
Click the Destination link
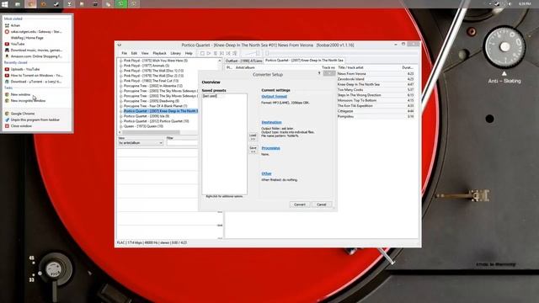tap(271, 122)
